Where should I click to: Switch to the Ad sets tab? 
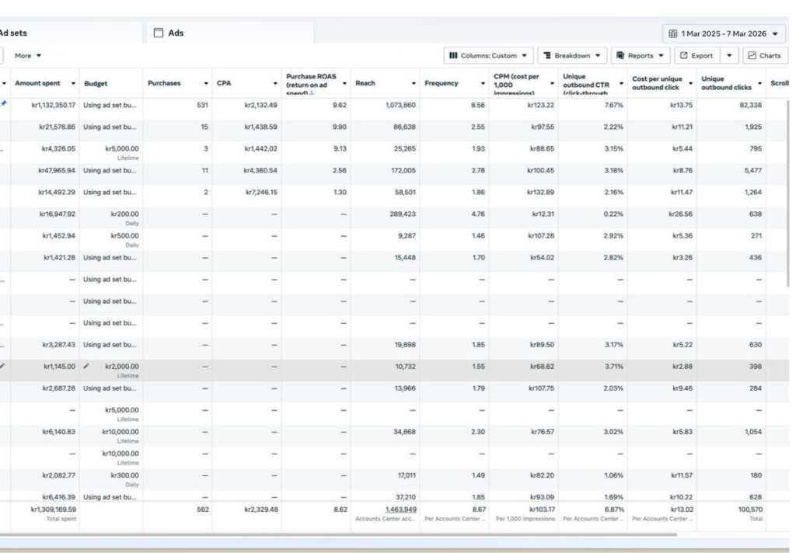coord(14,33)
